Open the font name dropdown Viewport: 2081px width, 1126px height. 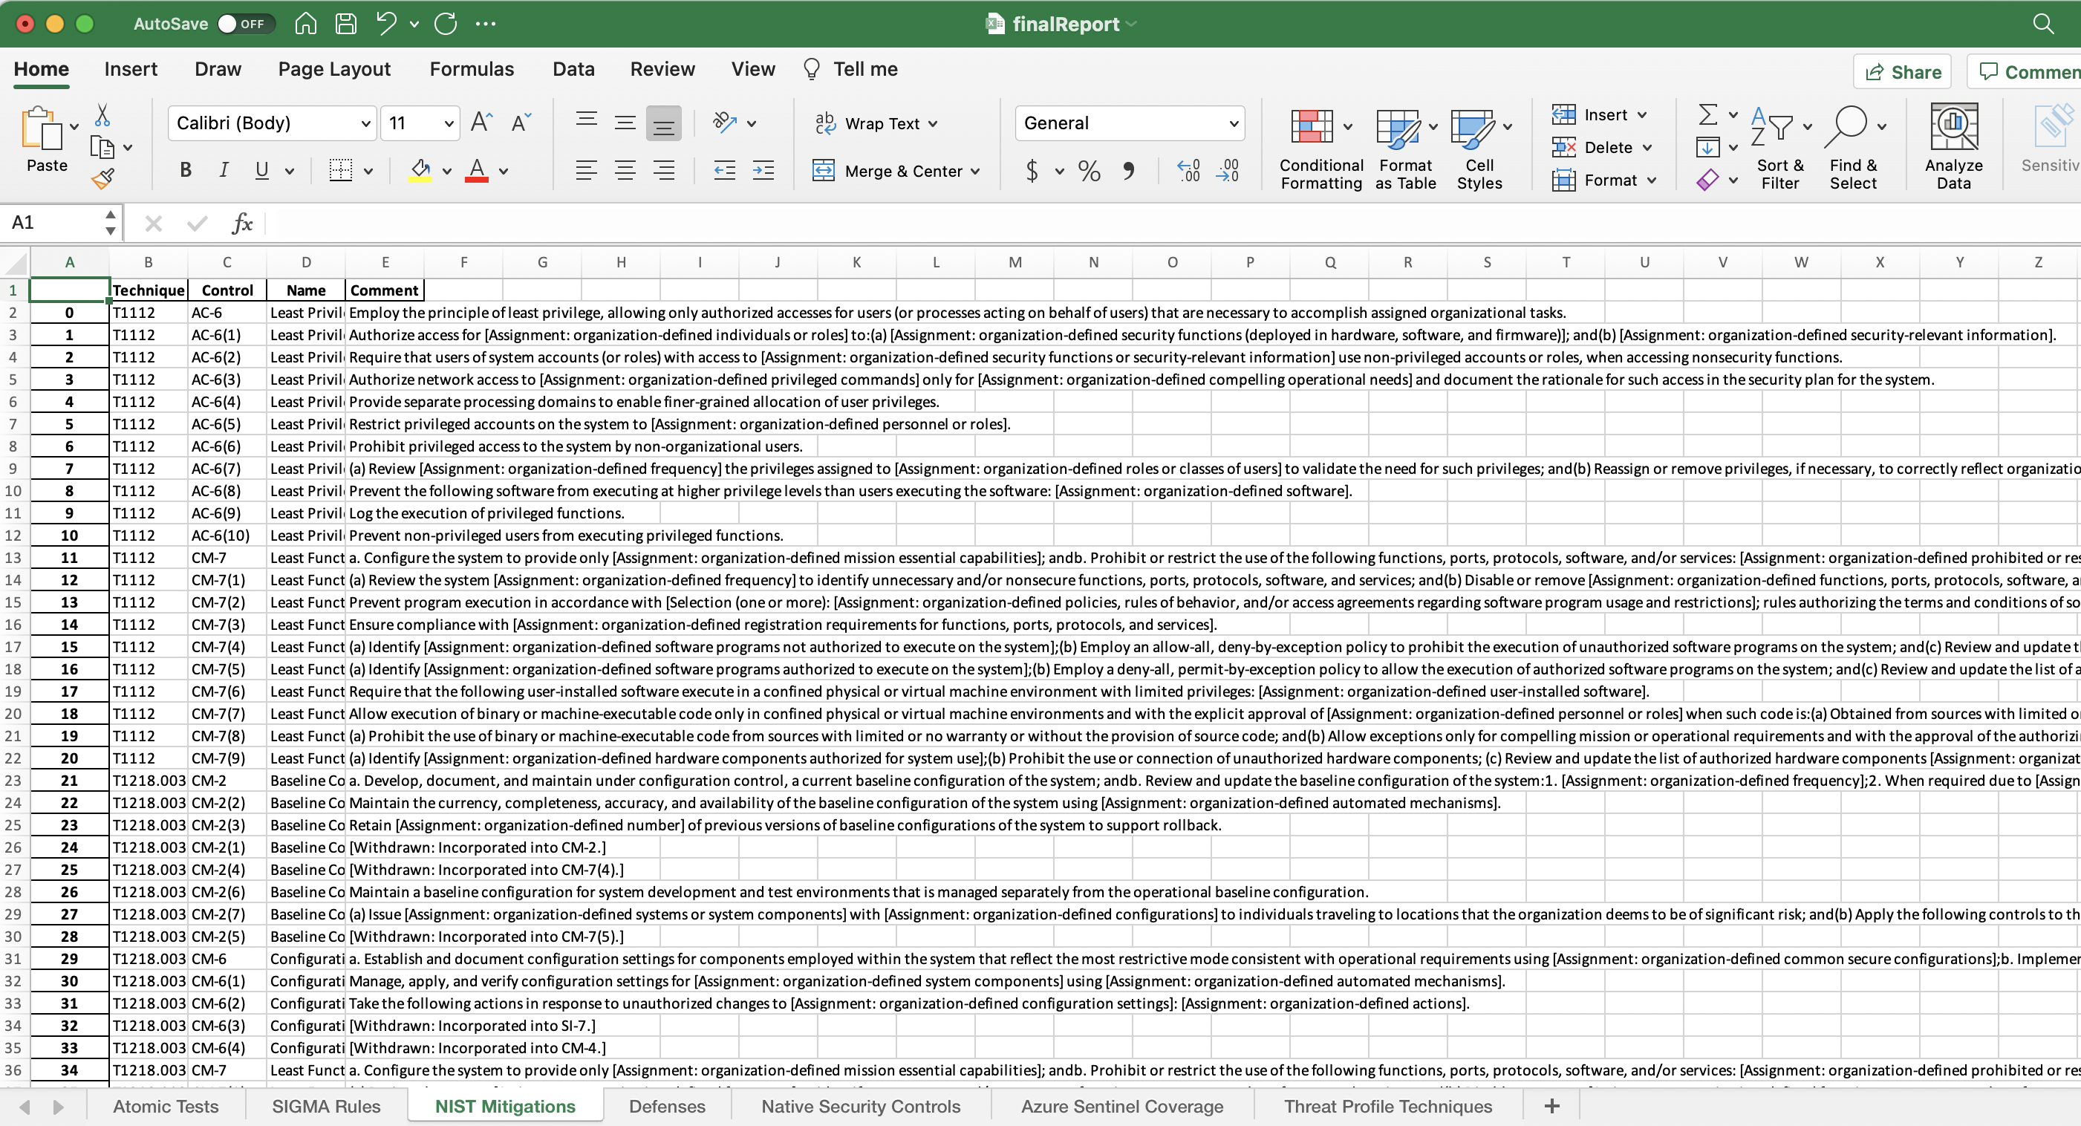click(365, 123)
